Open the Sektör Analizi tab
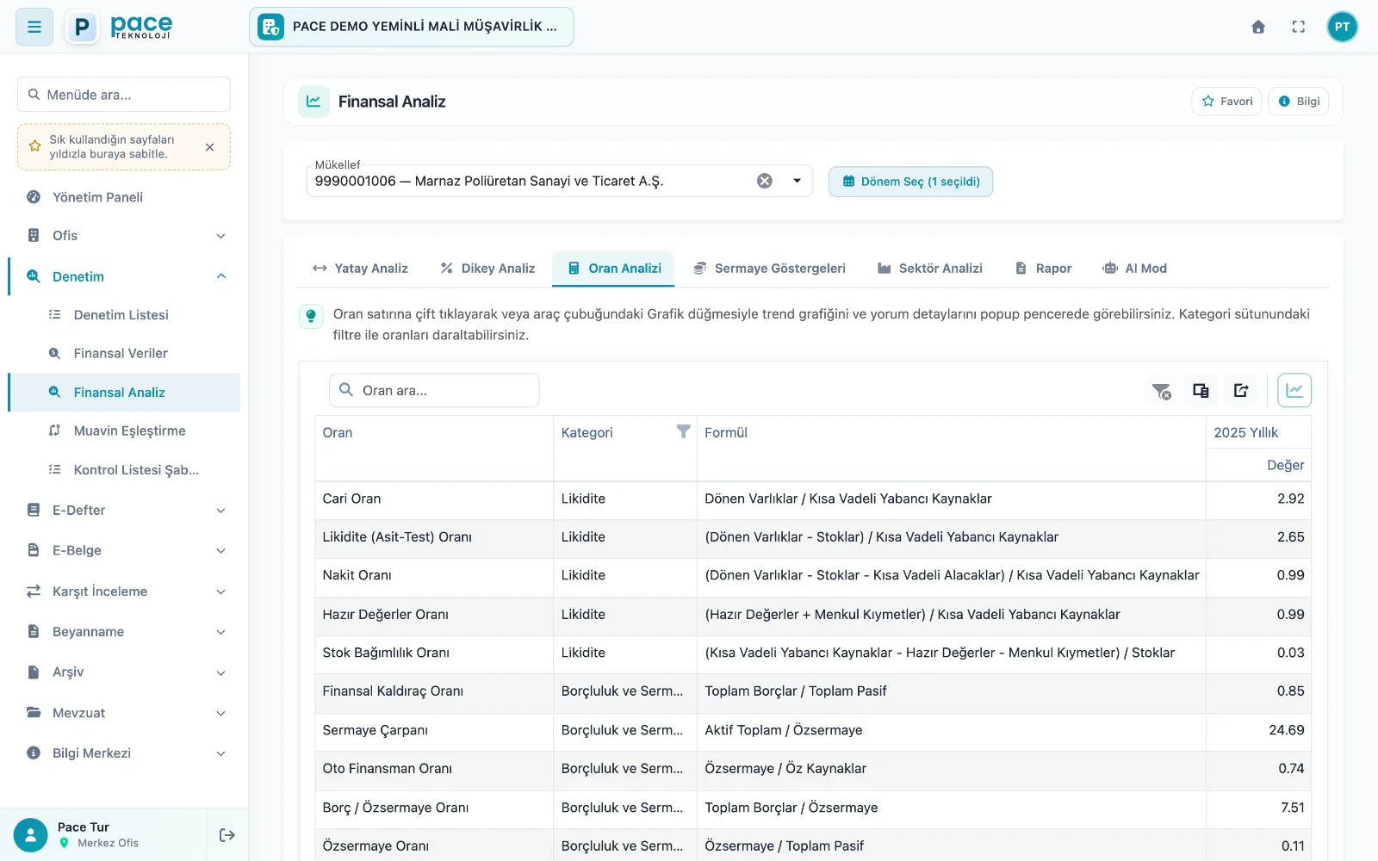Image resolution: width=1378 pixels, height=861 pixels. 930,269
